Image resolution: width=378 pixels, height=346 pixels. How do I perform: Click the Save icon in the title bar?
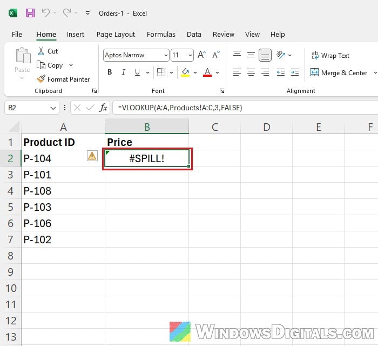[x=30, y=13]
